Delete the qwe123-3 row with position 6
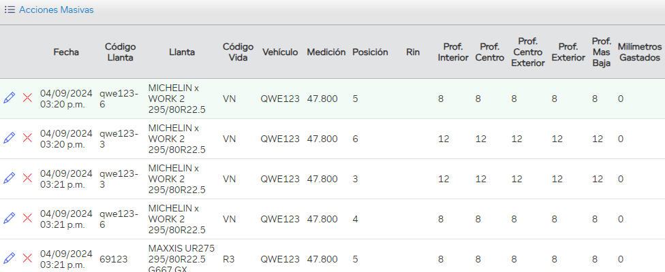Viewport: 665px width, 272px height. point(28,138)
